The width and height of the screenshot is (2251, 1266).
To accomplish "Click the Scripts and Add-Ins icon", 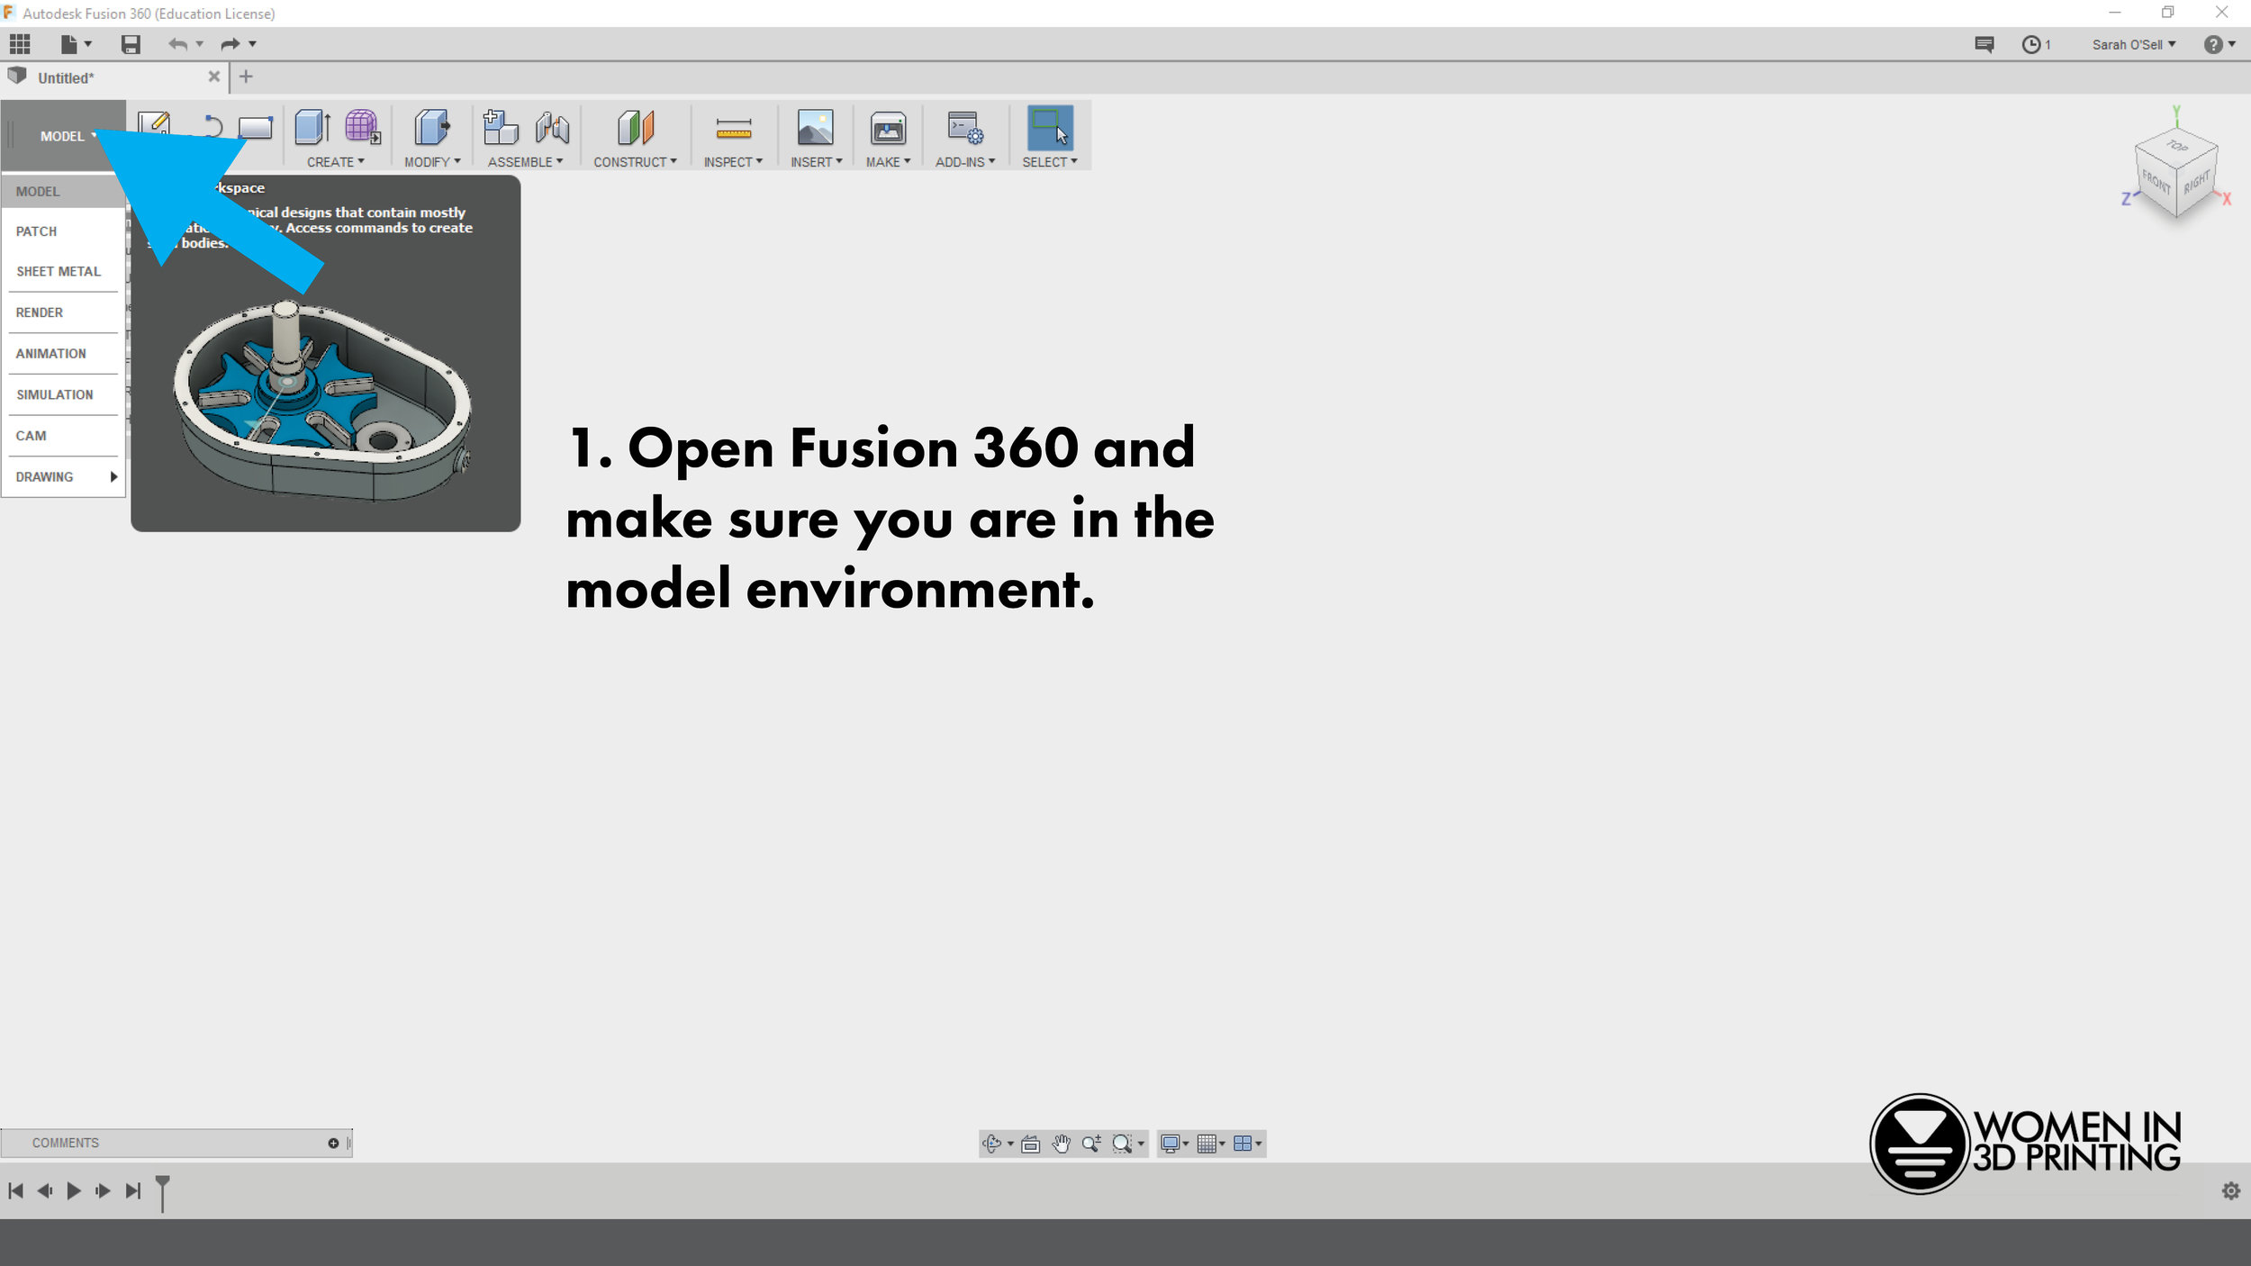I will 965,128.
